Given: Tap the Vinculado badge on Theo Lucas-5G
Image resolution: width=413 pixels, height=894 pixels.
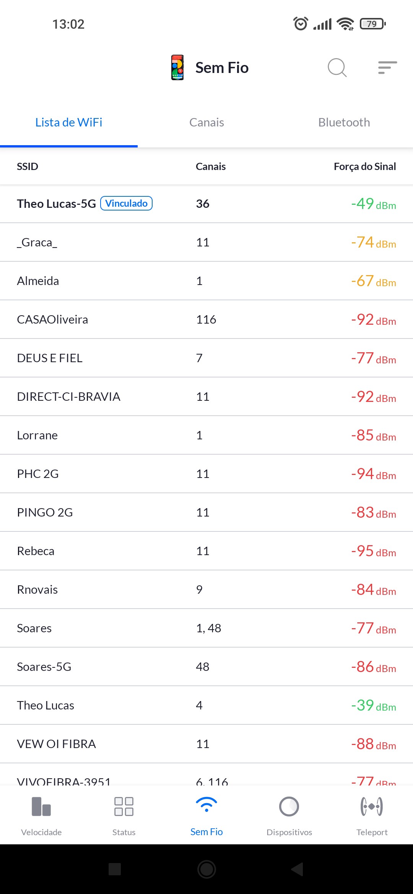Looking at the screenshot, I should click(x=126, y=203).
